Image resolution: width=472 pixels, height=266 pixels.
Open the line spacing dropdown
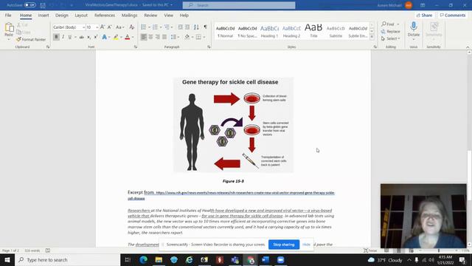coord(175,37)
